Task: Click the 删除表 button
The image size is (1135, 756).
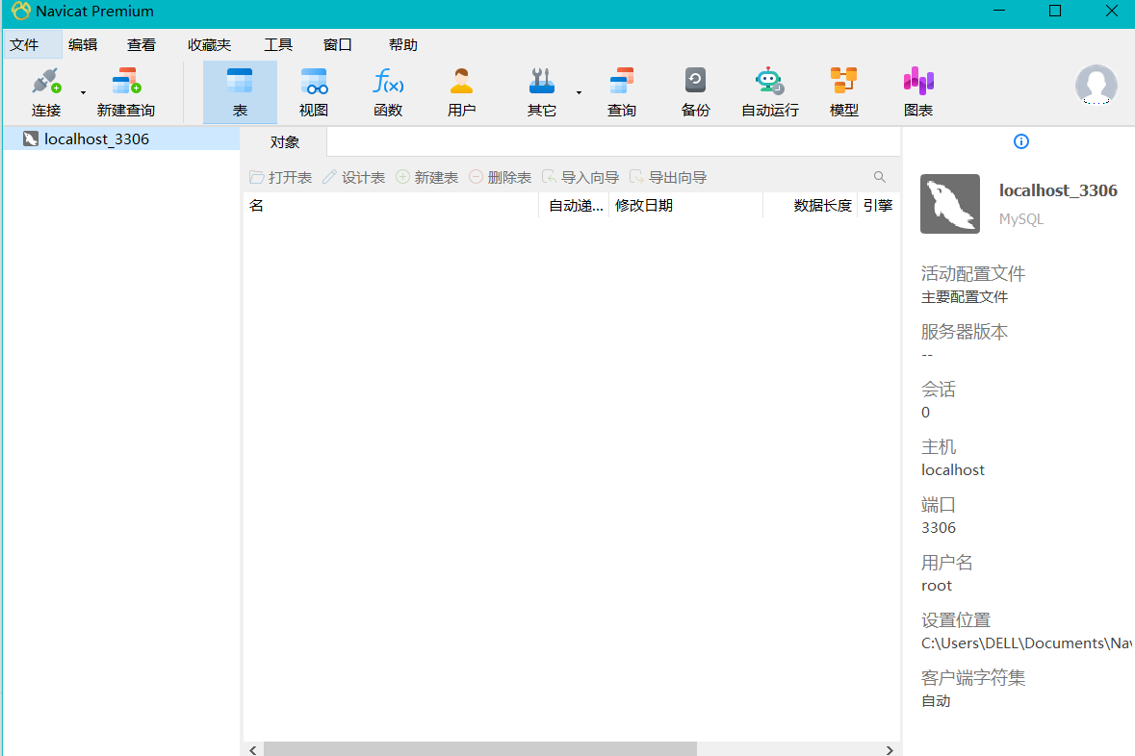Action: coord(501,177)
